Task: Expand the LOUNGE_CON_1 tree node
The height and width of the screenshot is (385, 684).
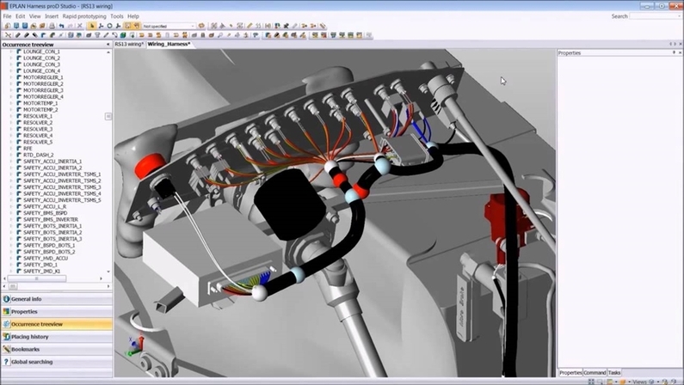Action: (11, 52)
